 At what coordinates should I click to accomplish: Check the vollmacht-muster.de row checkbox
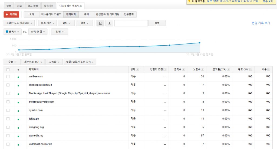click(x=8, y=144)
